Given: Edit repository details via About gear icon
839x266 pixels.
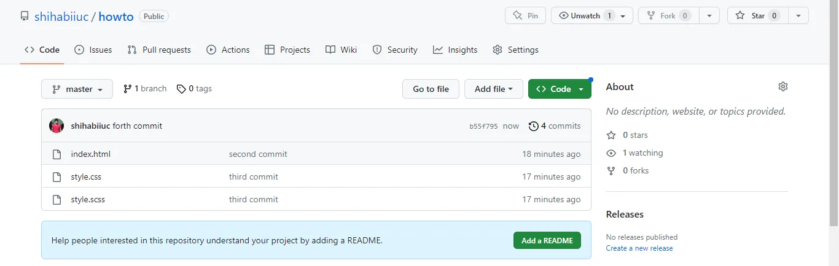Looking at the screenshot, I should [x=782, y=86].
